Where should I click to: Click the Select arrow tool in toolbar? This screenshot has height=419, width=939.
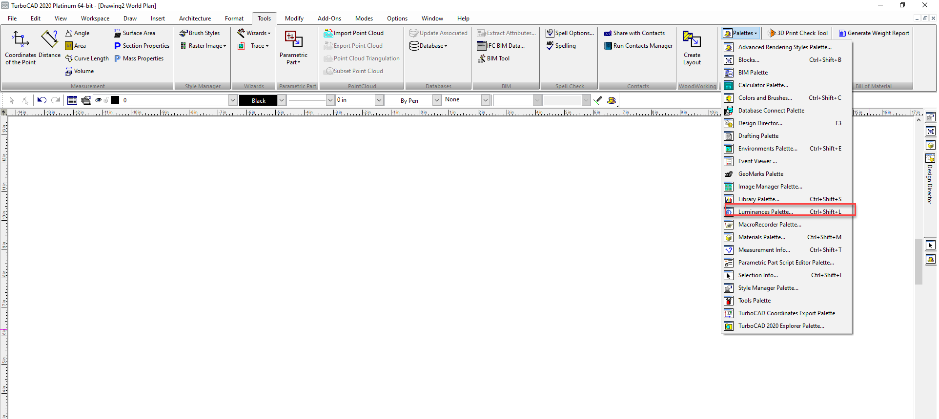pyautogui.click(x=12, y=100)
